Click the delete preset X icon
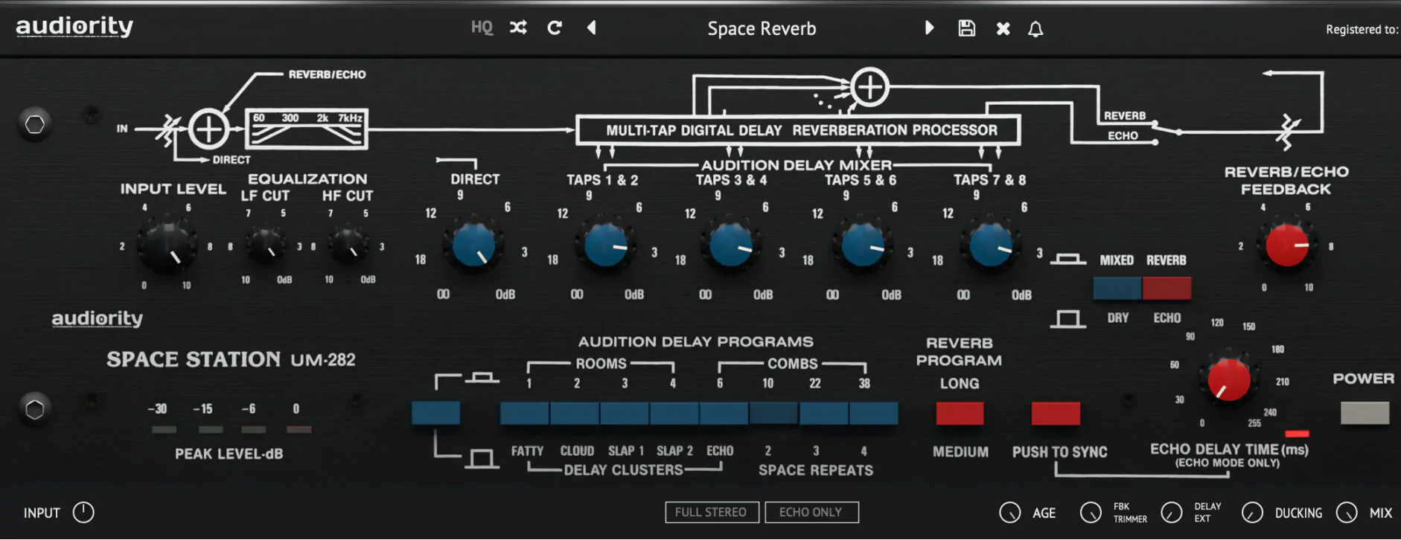 click(1003, 29)
